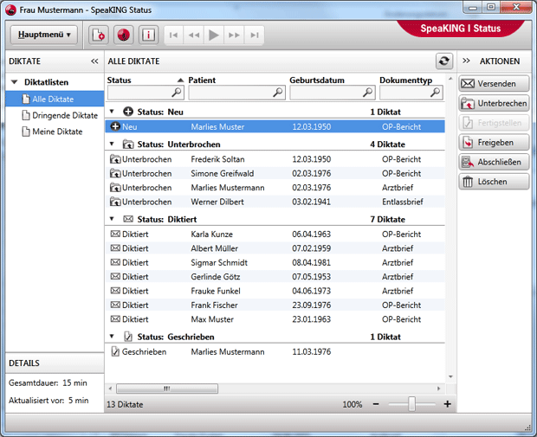Viewport: 537px width, 437px height.
Task: Click the Patient filter search field
Action: point(231,92)
